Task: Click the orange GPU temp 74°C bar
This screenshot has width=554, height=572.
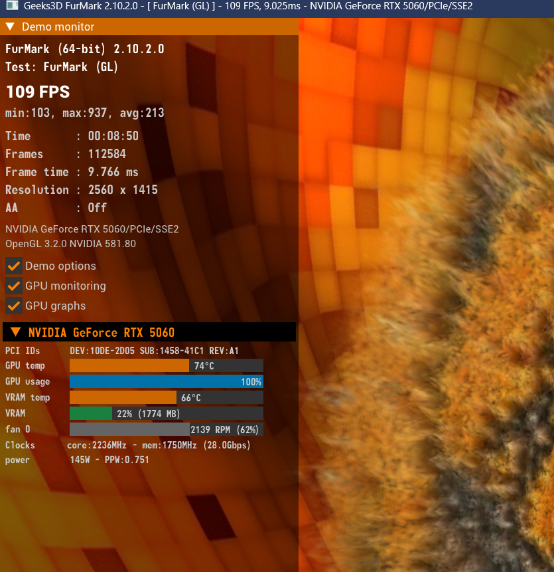Action: click(x=129, y=366)
